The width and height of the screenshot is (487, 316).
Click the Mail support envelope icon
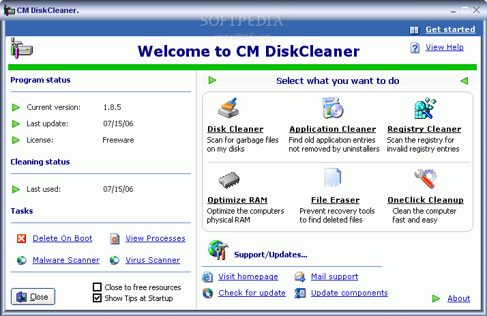coord(300,276)
